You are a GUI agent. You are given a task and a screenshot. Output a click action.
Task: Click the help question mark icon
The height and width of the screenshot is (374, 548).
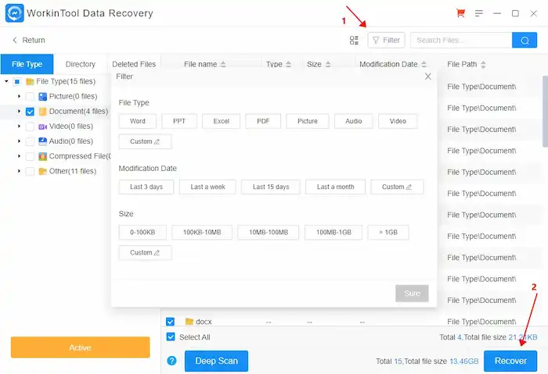click(x=171, y=361)
